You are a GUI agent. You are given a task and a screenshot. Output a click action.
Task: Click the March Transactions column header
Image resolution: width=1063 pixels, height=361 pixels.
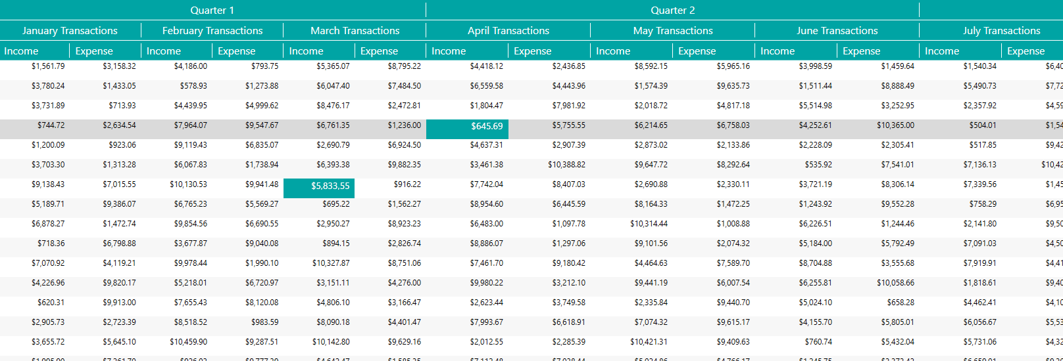[355, 31]
